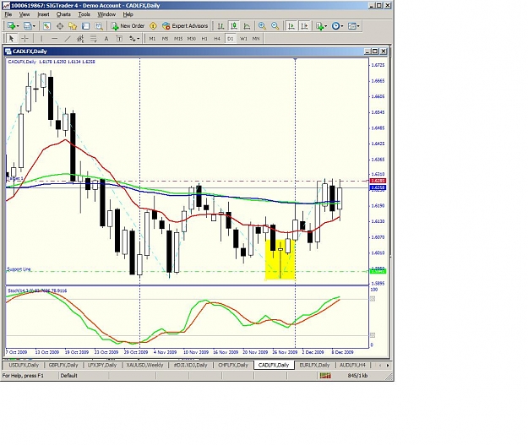Select the Equidistant Channel tool
This screenshot has height=445, width=528.
(x=80, y=39)
